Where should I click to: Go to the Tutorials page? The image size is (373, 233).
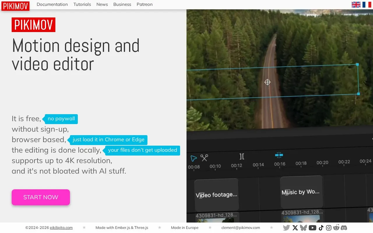(x=82, y=4)
